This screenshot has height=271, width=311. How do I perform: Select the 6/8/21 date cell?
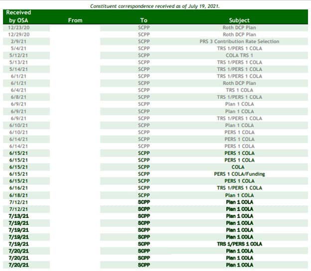[19, 97]
